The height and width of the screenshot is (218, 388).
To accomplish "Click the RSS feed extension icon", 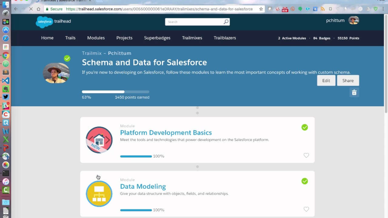I will pyautogui.click(x=323, y=9).
